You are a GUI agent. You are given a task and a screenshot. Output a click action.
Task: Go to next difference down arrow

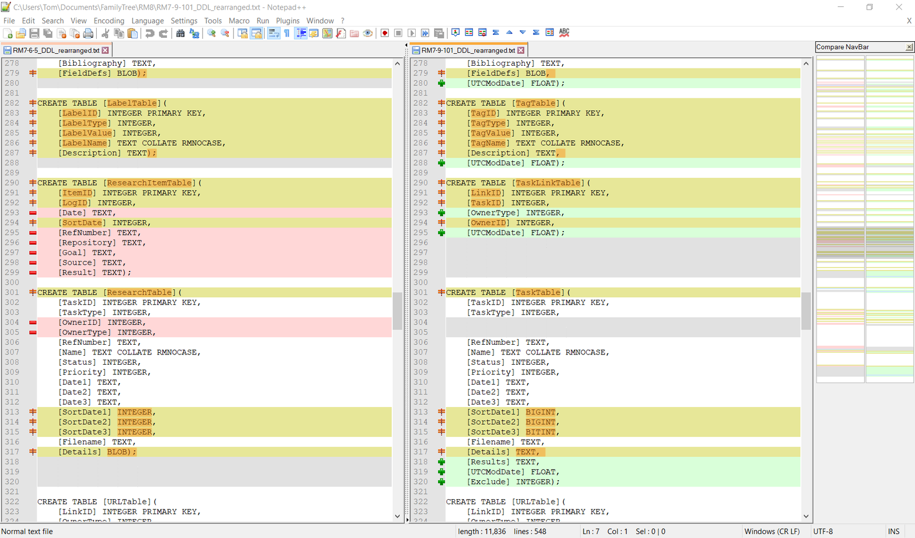pyautogui.click(x=523, y=33)
